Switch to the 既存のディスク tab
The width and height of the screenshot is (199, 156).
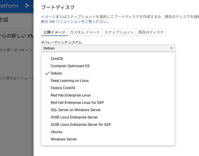tap(151, 32)
